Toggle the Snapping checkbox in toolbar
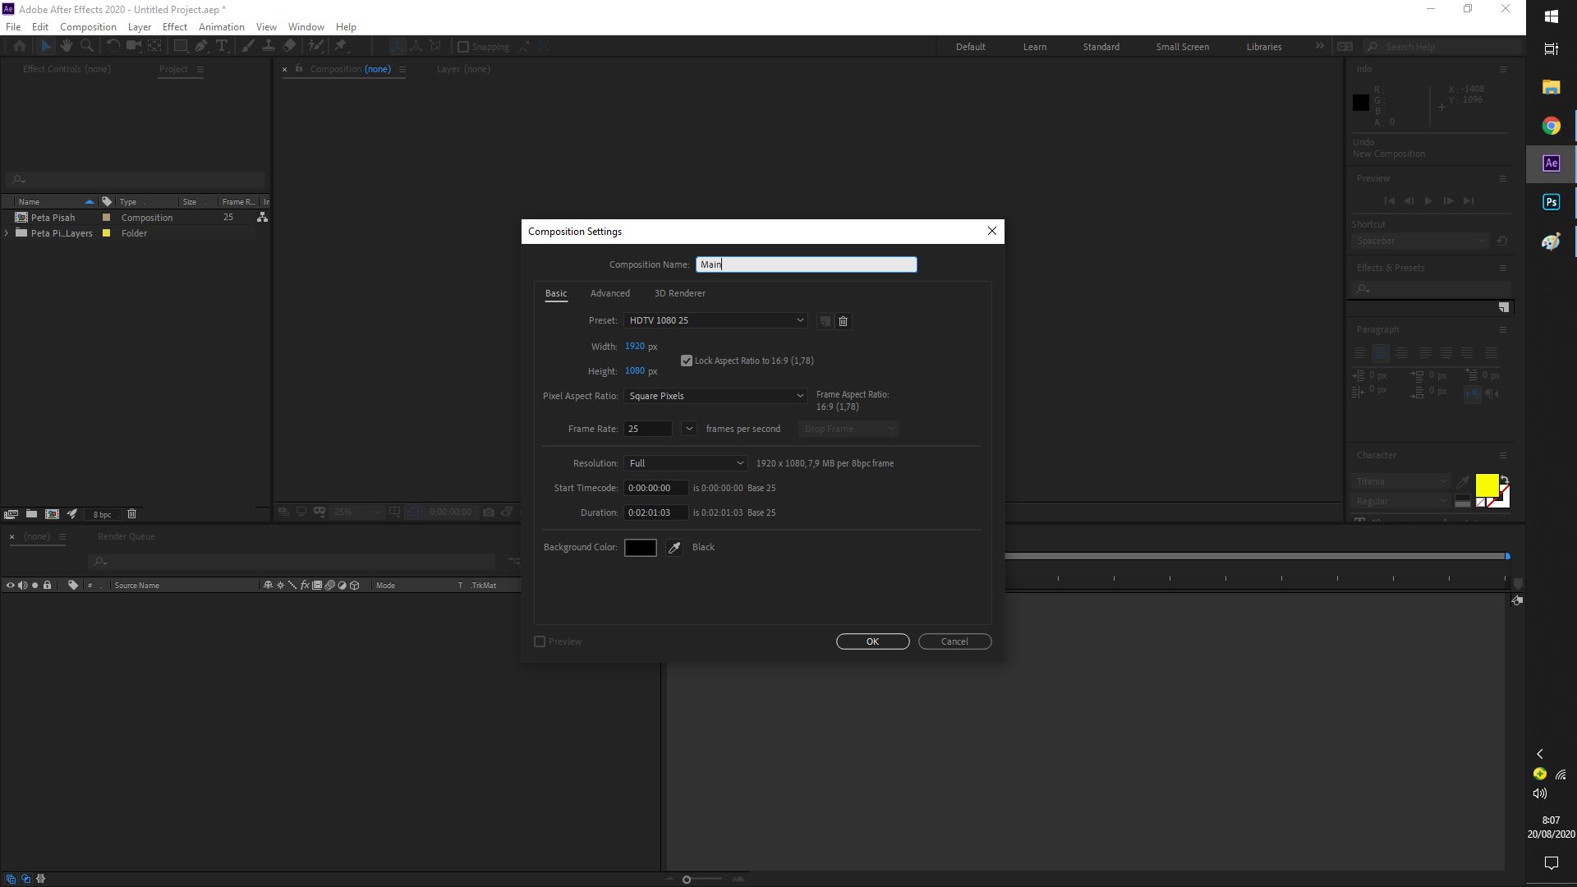Screen dimensions: 1577x887 [x=463, y=47]
